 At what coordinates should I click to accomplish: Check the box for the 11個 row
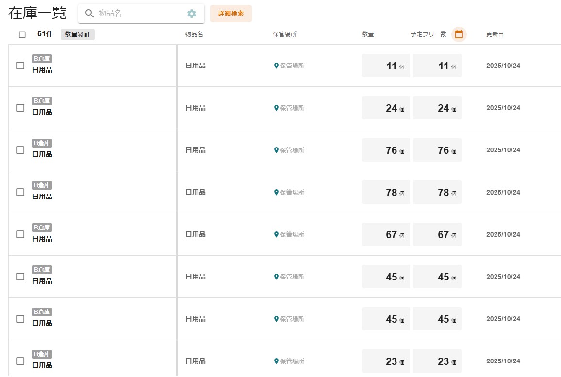(20, 66)
